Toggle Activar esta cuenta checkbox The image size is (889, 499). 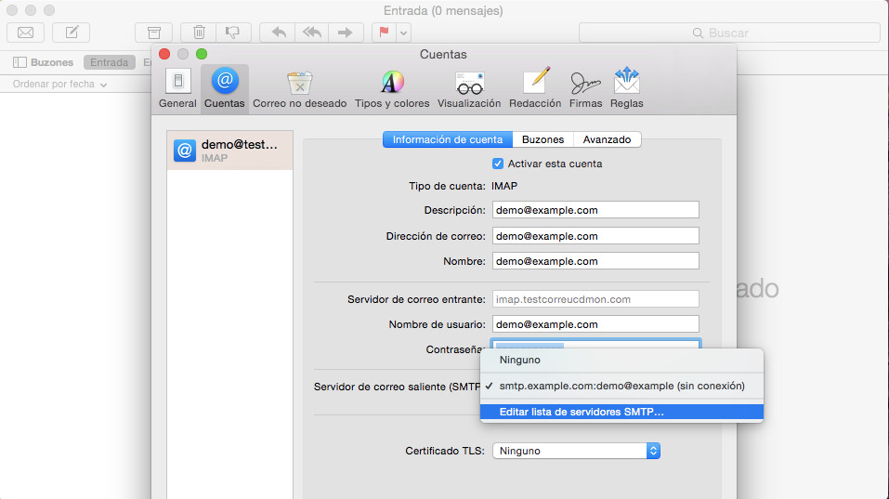498,164
